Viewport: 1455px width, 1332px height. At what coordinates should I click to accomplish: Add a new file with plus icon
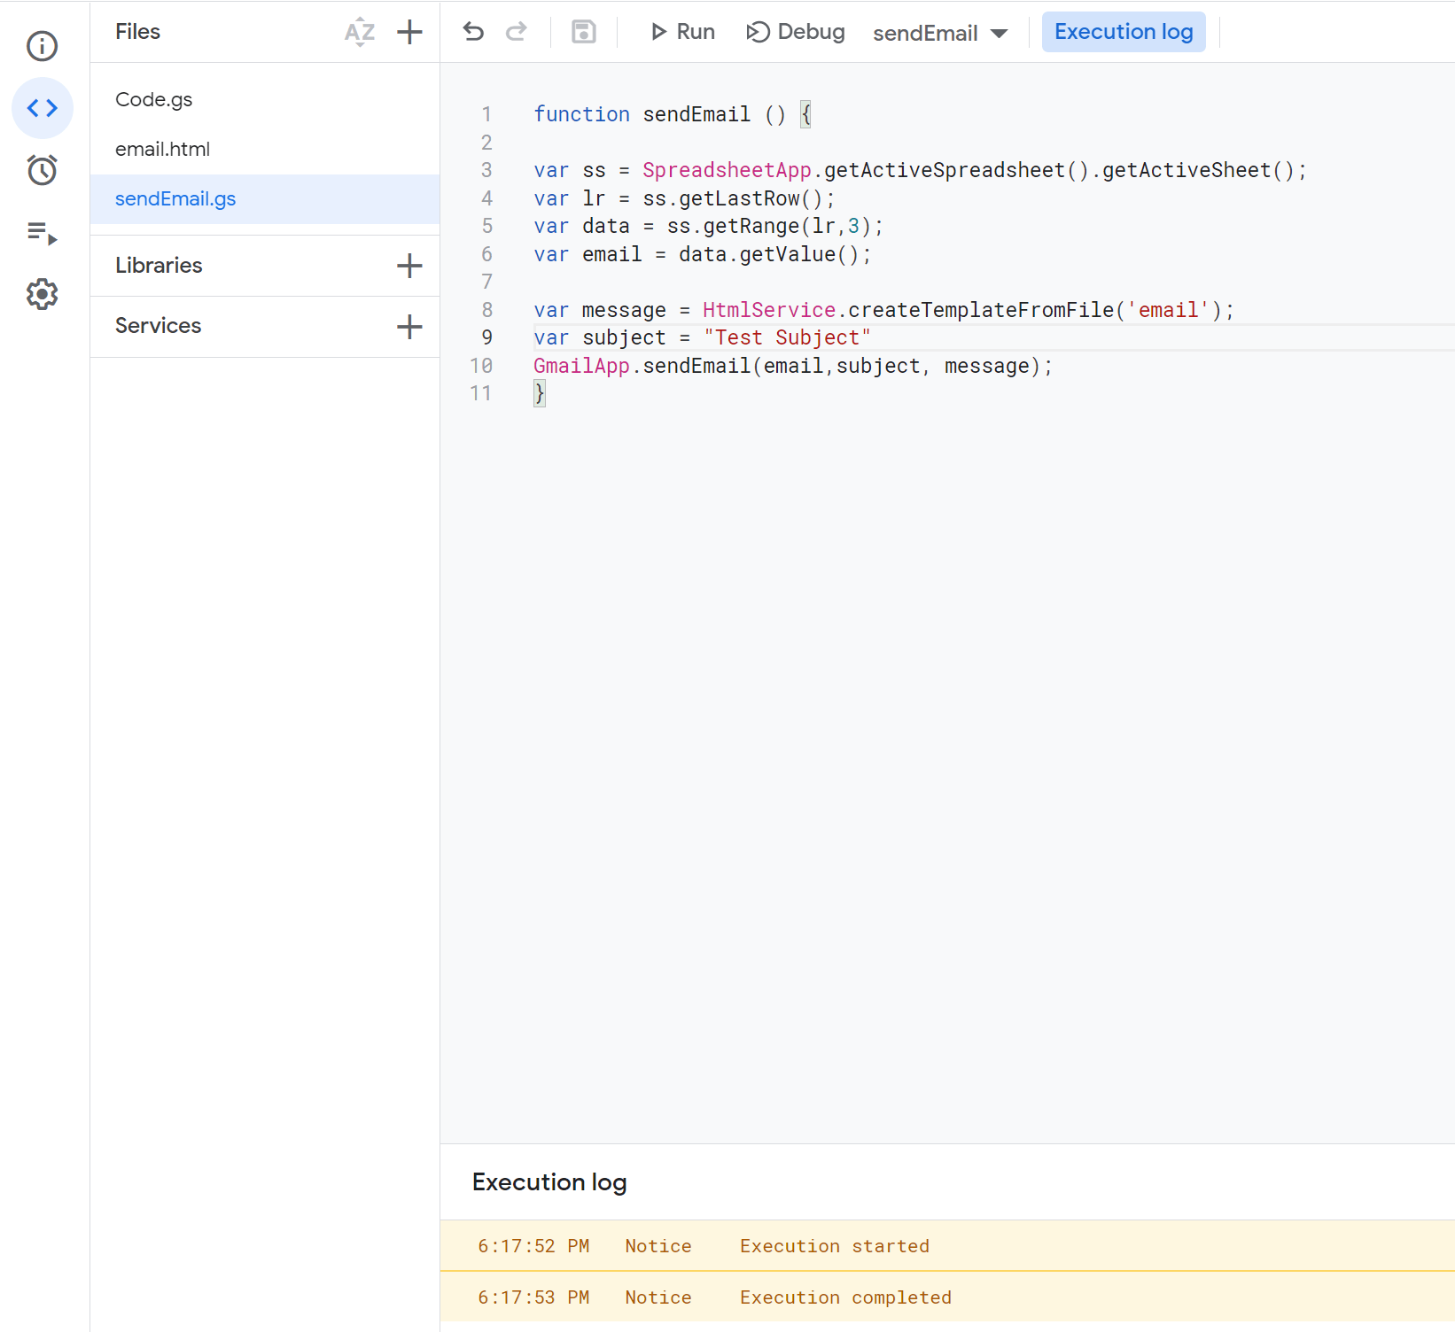tap(409, 33)
